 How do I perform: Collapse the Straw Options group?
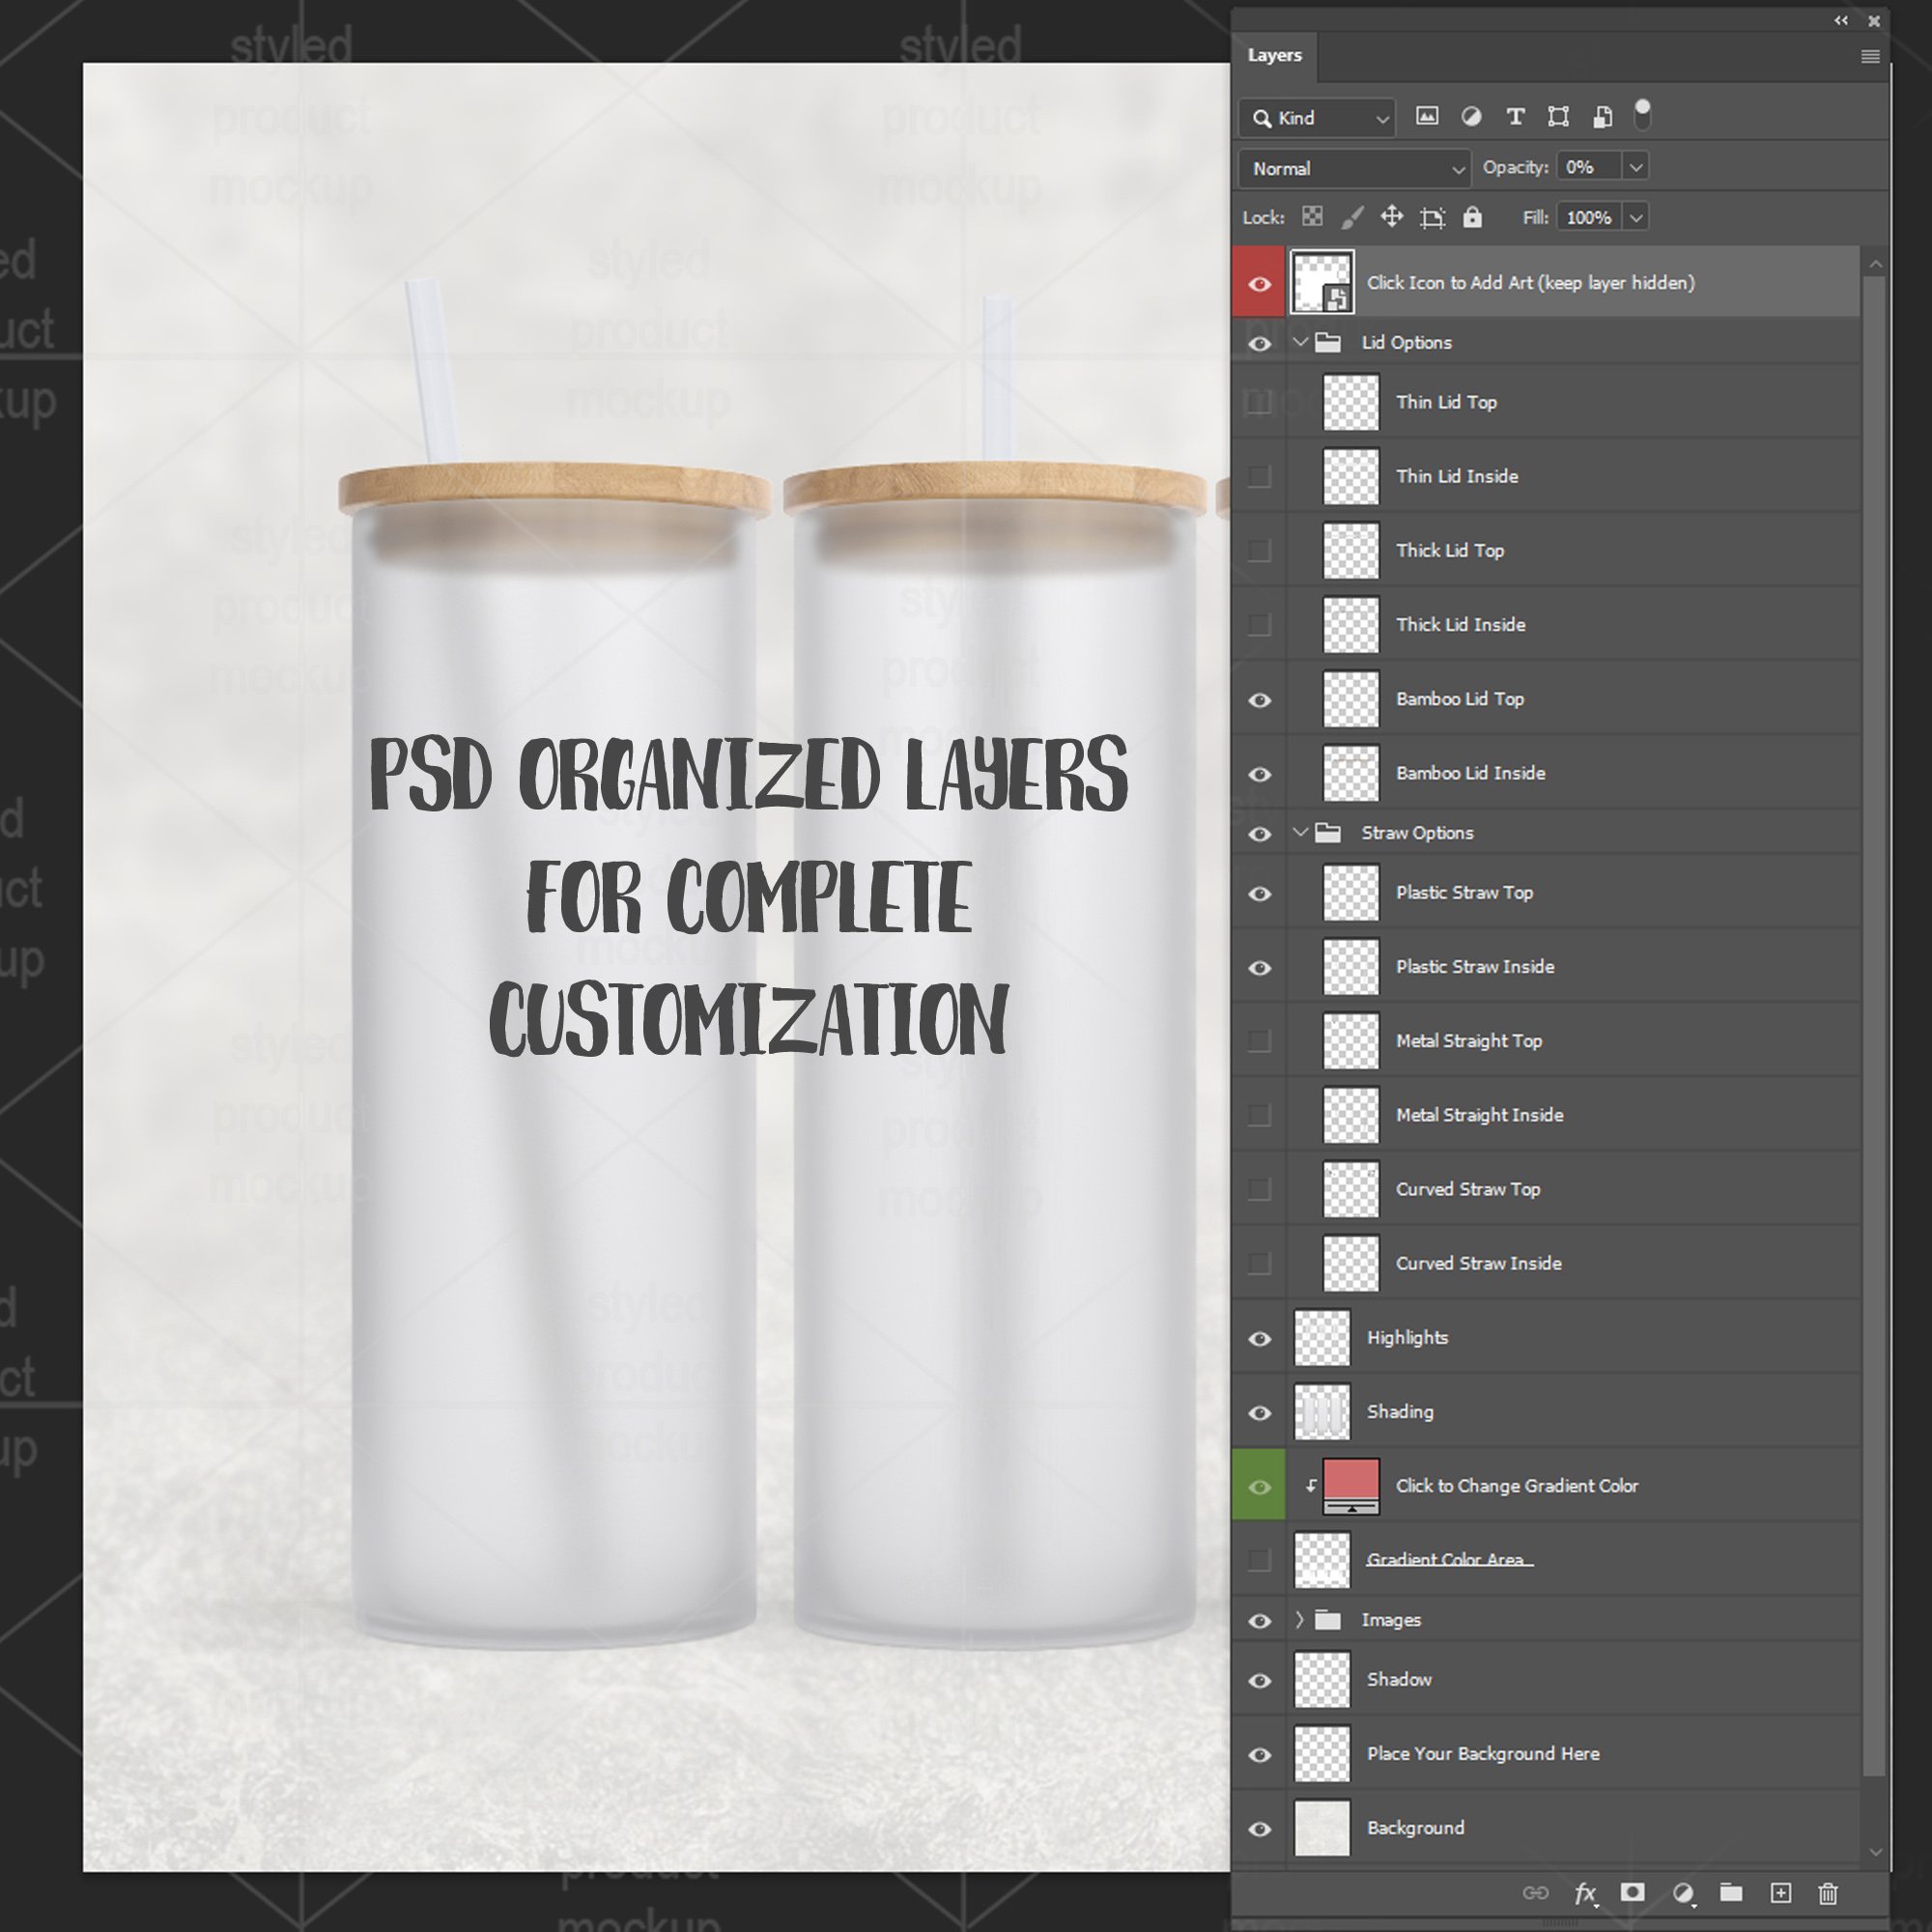(x=1301, y=832)
